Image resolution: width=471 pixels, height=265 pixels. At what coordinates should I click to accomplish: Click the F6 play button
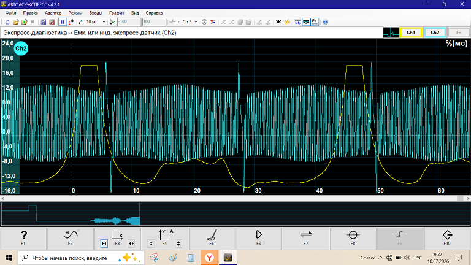coord(259,238)
